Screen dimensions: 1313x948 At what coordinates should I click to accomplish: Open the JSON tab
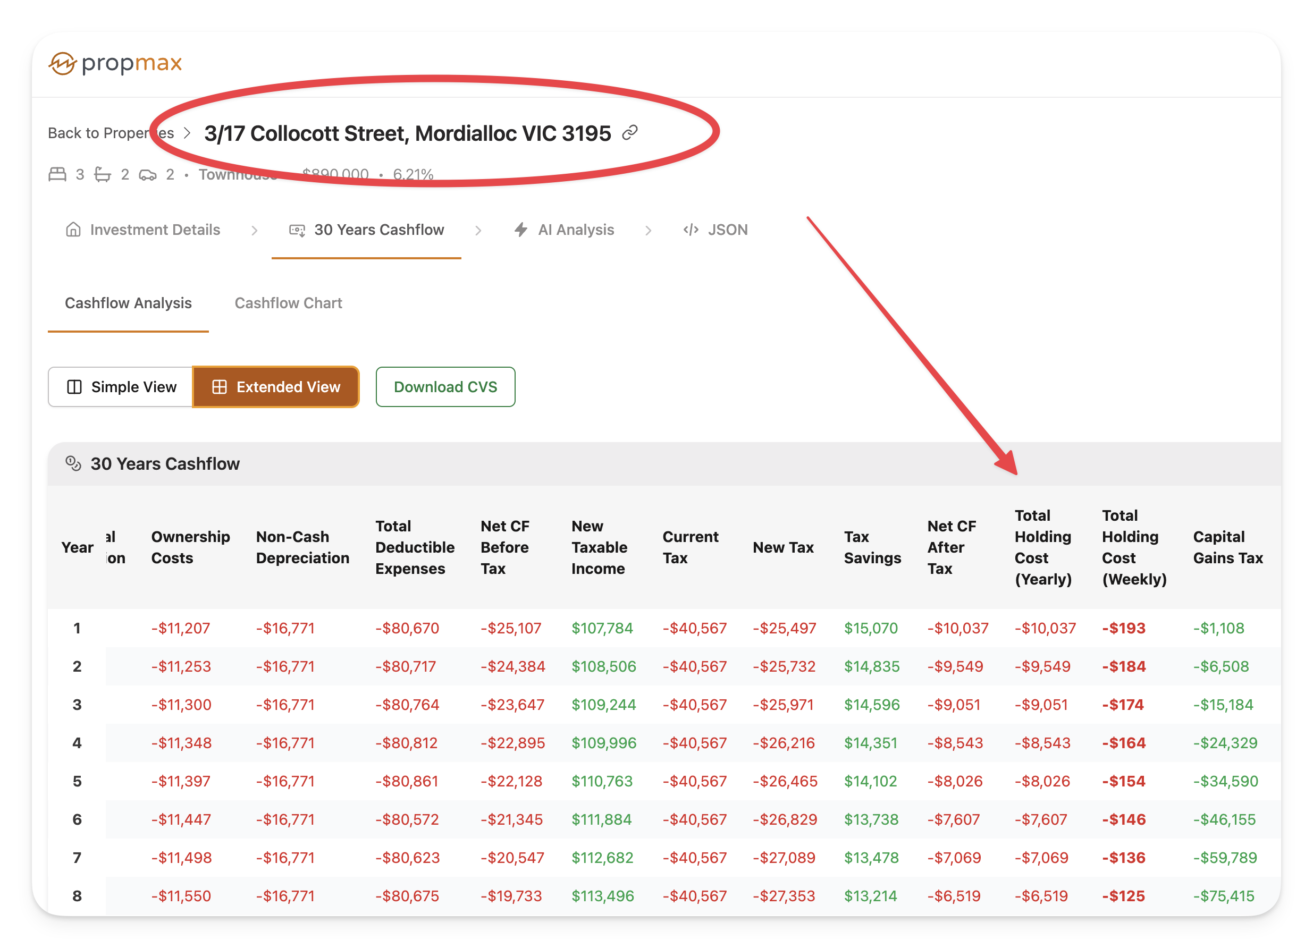tap(716, 230)
